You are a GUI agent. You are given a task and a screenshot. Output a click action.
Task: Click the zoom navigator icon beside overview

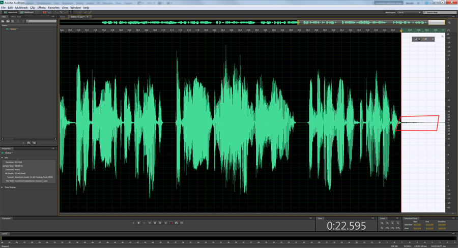[x=449, y=22]
